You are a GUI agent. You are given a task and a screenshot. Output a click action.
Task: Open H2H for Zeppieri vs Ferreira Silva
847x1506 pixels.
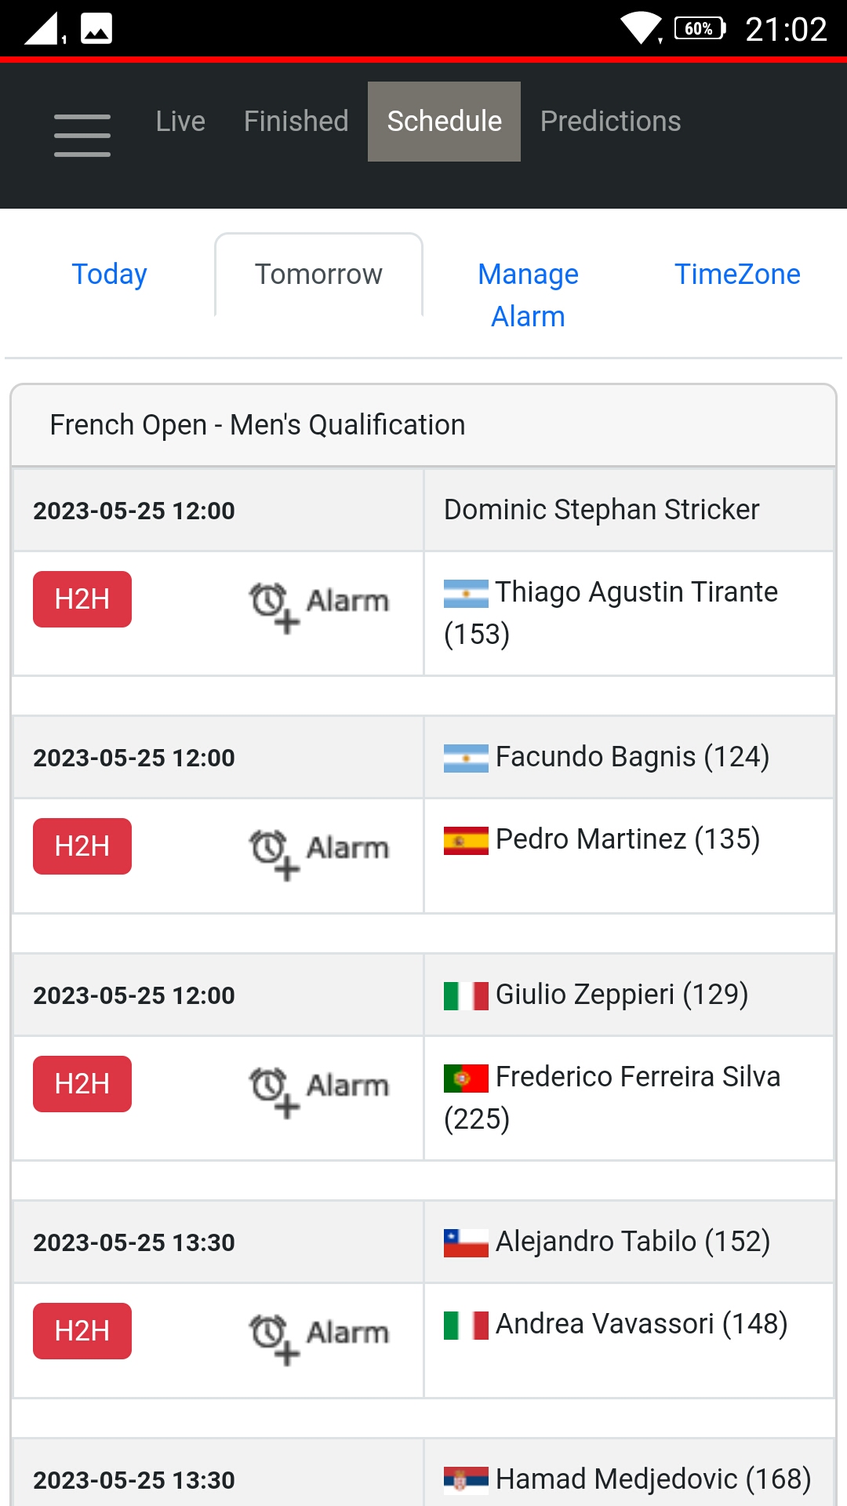(82, 1084)
